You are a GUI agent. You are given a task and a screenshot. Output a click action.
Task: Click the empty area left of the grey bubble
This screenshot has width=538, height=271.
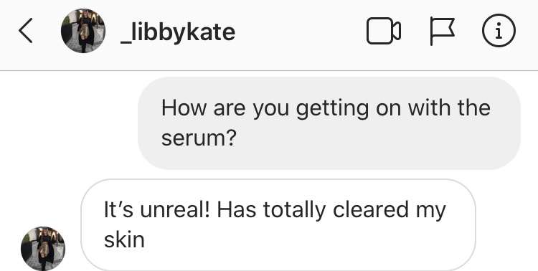coord(69,123)
